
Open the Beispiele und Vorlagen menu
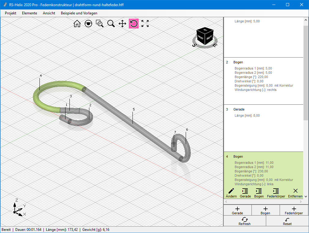coord(79,13)
